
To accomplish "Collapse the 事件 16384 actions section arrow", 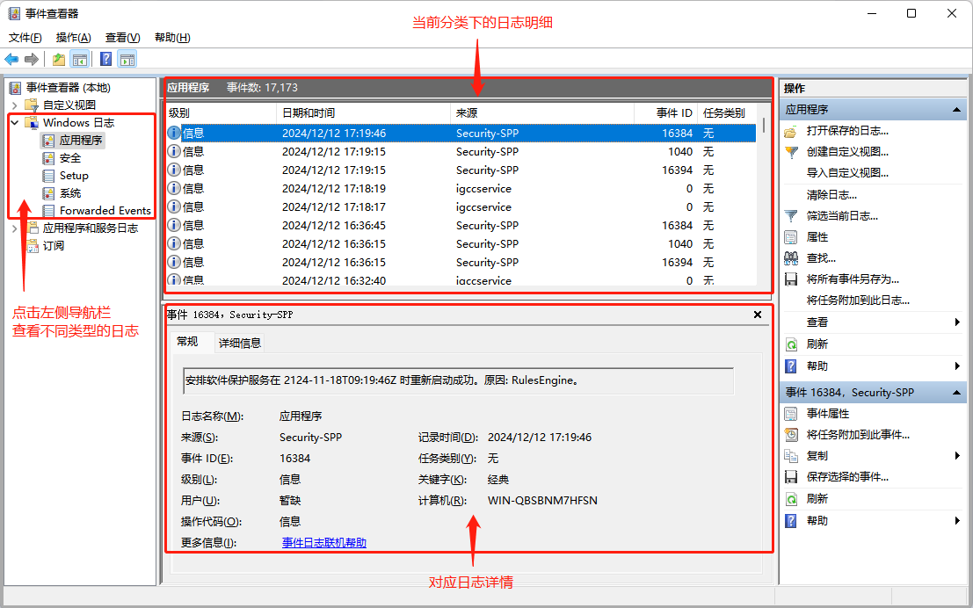I will point(956,393).
